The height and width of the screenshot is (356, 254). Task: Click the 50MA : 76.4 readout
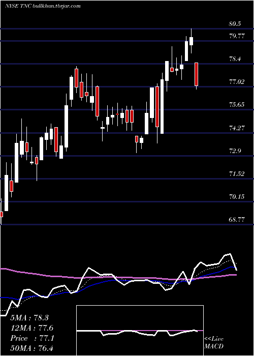click(x=32, y=348)
